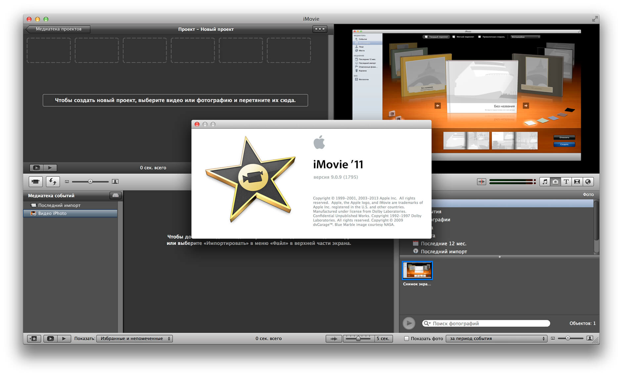Adjust the project thumbnail size slider

(x=90, y=182)
